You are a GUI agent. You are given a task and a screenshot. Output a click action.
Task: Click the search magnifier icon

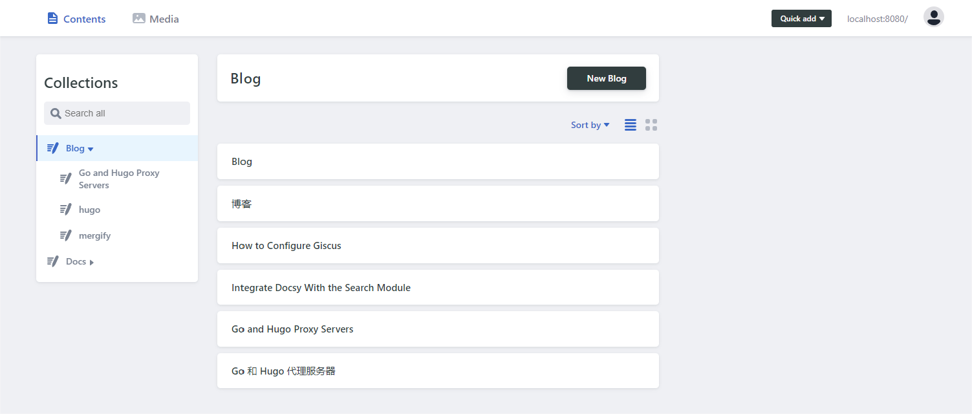[x=56, y=113]
